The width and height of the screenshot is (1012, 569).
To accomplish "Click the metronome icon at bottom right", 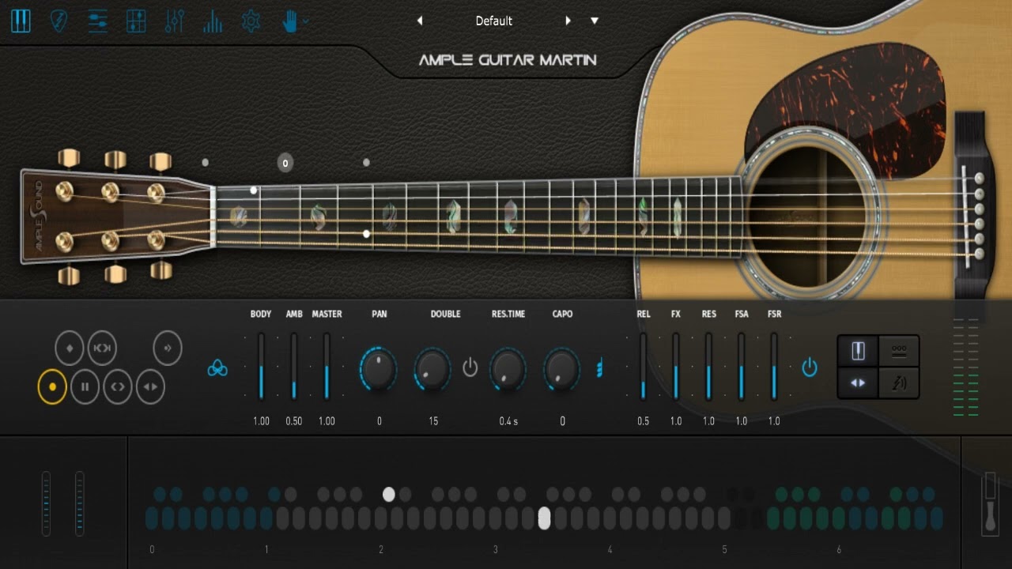I will [x=991, y=503].
